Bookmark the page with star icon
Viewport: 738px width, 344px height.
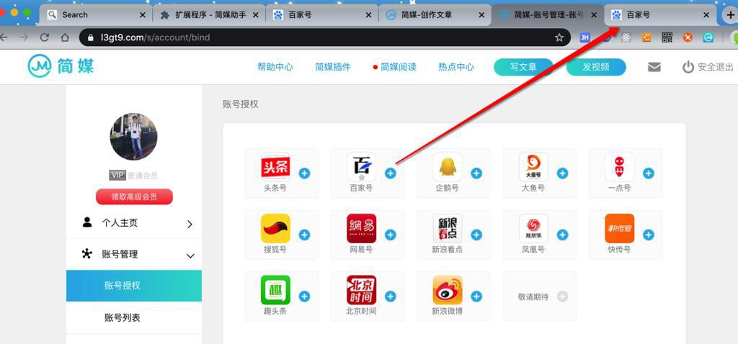pos(559,37)
